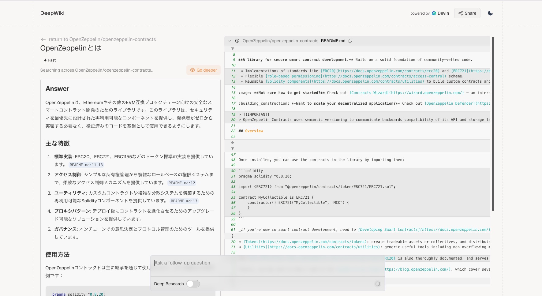
Task: Click the README.md file name in header
Action: click(333, 41)
